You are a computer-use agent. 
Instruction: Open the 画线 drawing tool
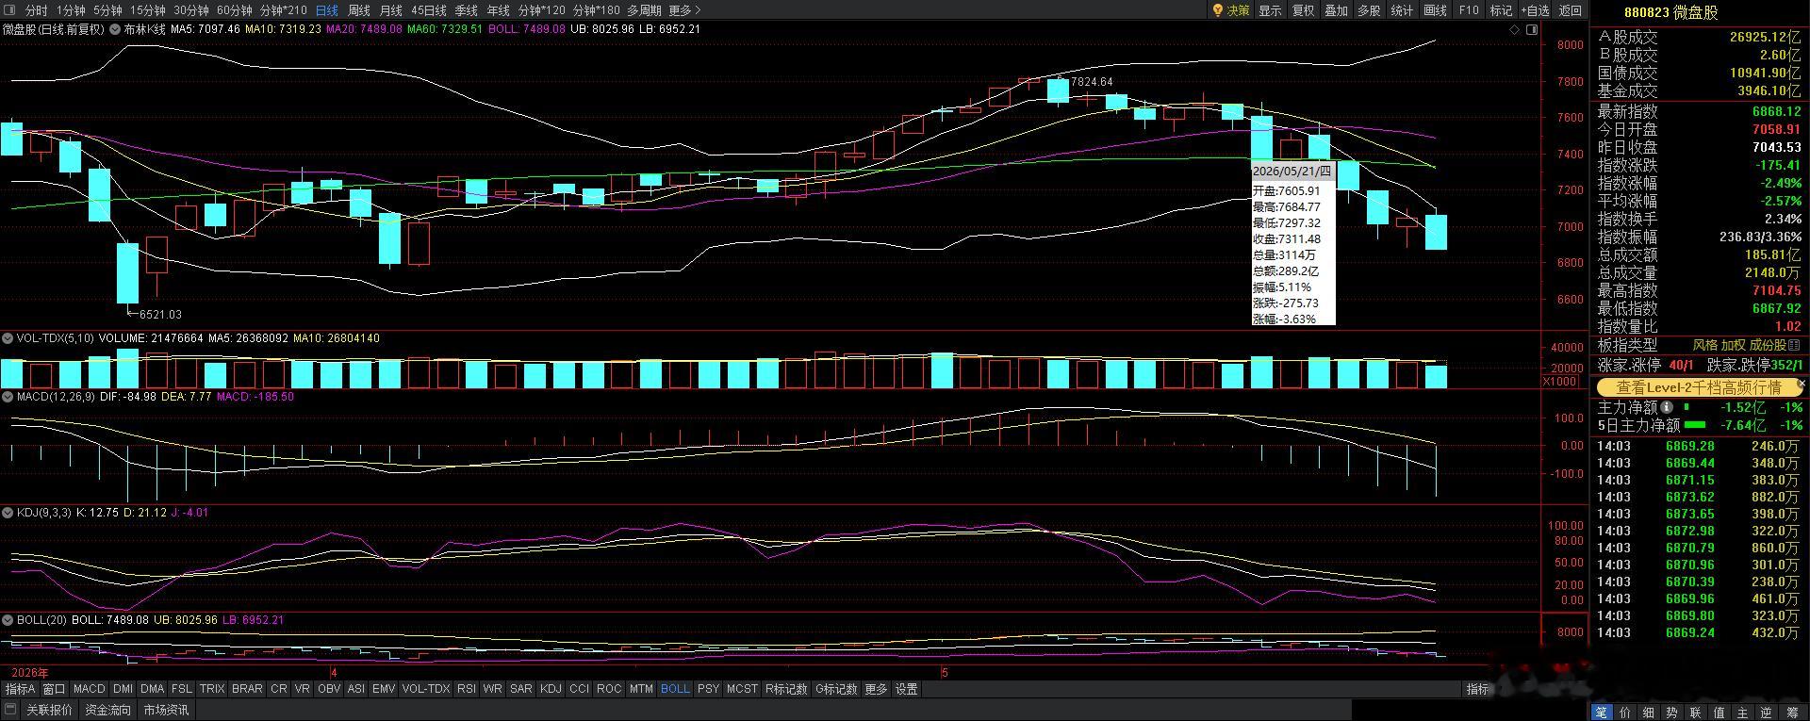pyautogui.click(x=1435, y=10)
